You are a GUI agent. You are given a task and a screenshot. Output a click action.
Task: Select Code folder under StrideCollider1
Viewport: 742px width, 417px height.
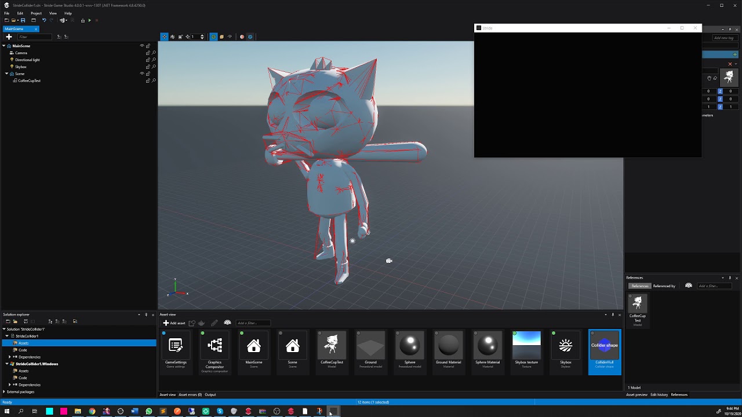click(23, 350)
